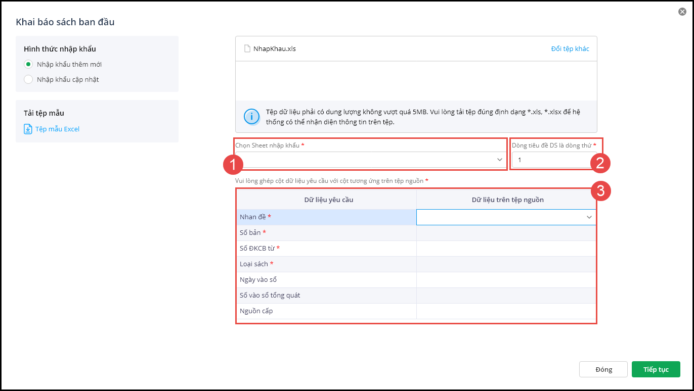The image size is (694, 391).
Task: Click the source cell for 'Ngày vào sổ'
Action: [x=506, y=280]
